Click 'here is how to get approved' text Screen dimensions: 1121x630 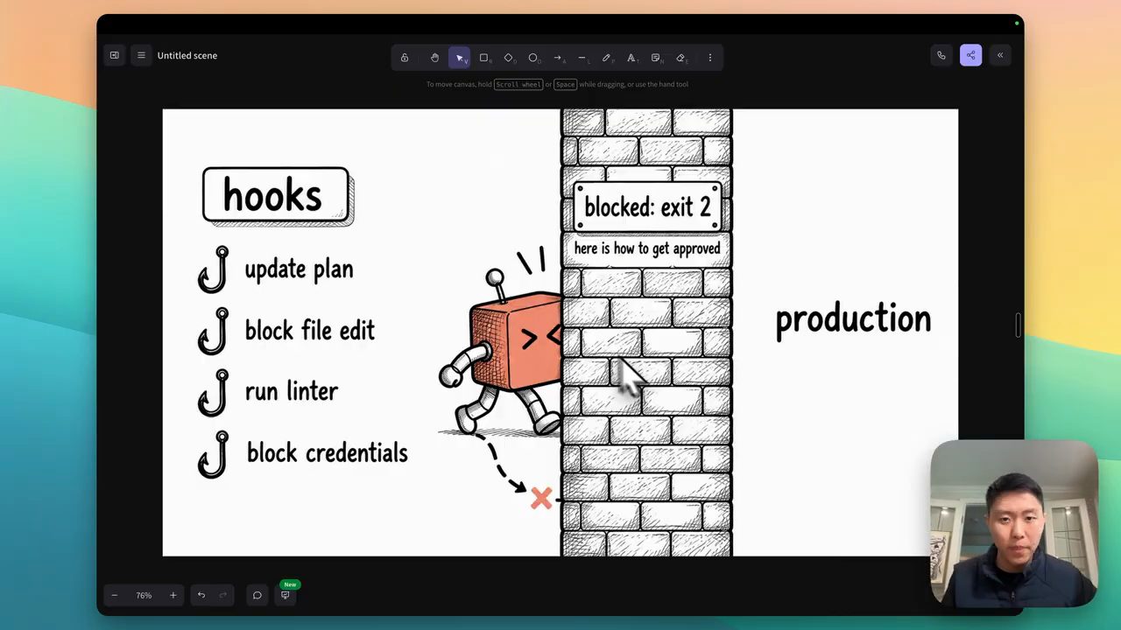[x=647, y=248]
